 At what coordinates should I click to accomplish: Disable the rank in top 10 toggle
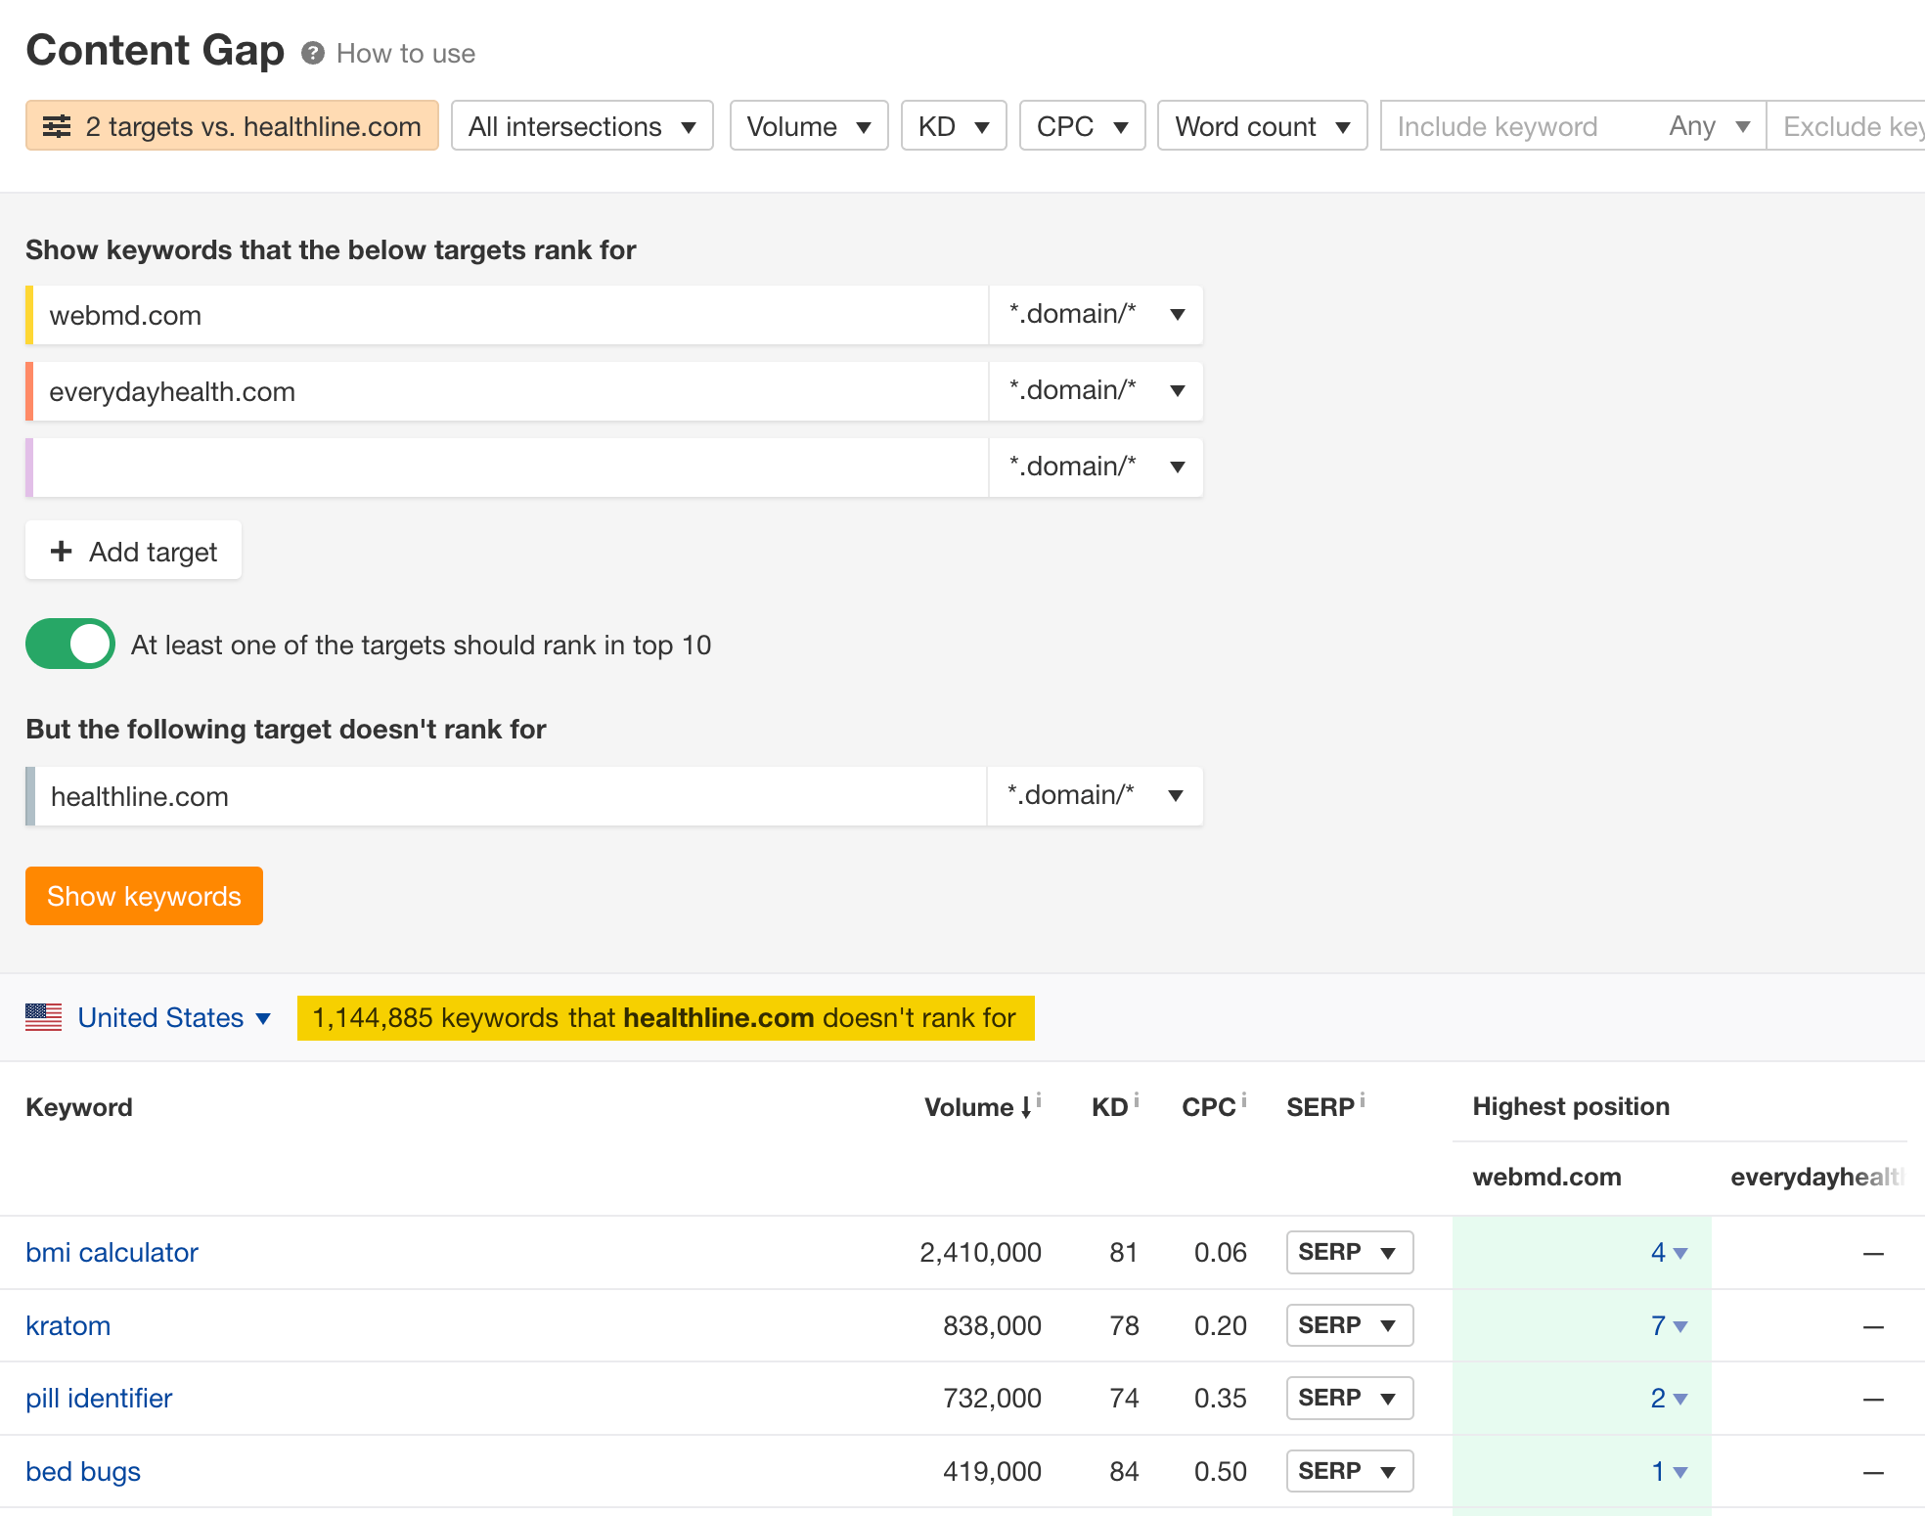(69, 644)
